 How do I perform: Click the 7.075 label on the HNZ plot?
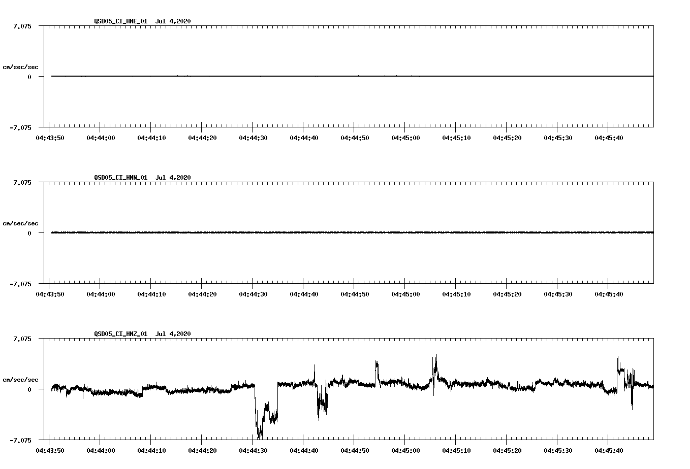coord(22,339)
